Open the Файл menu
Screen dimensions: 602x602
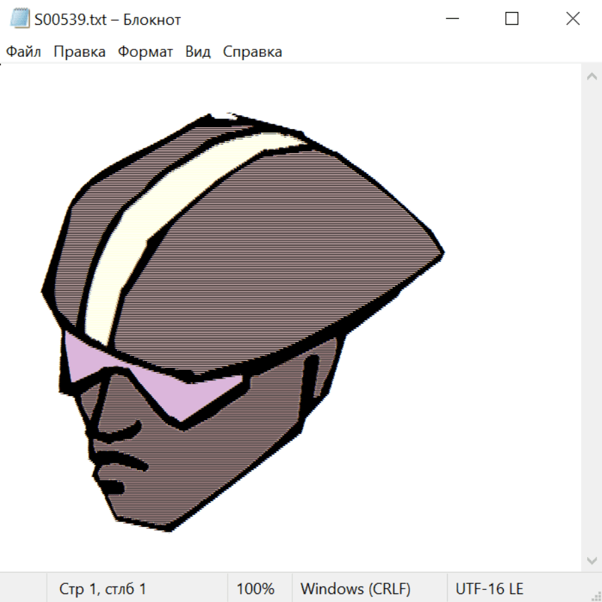(24, 52)
